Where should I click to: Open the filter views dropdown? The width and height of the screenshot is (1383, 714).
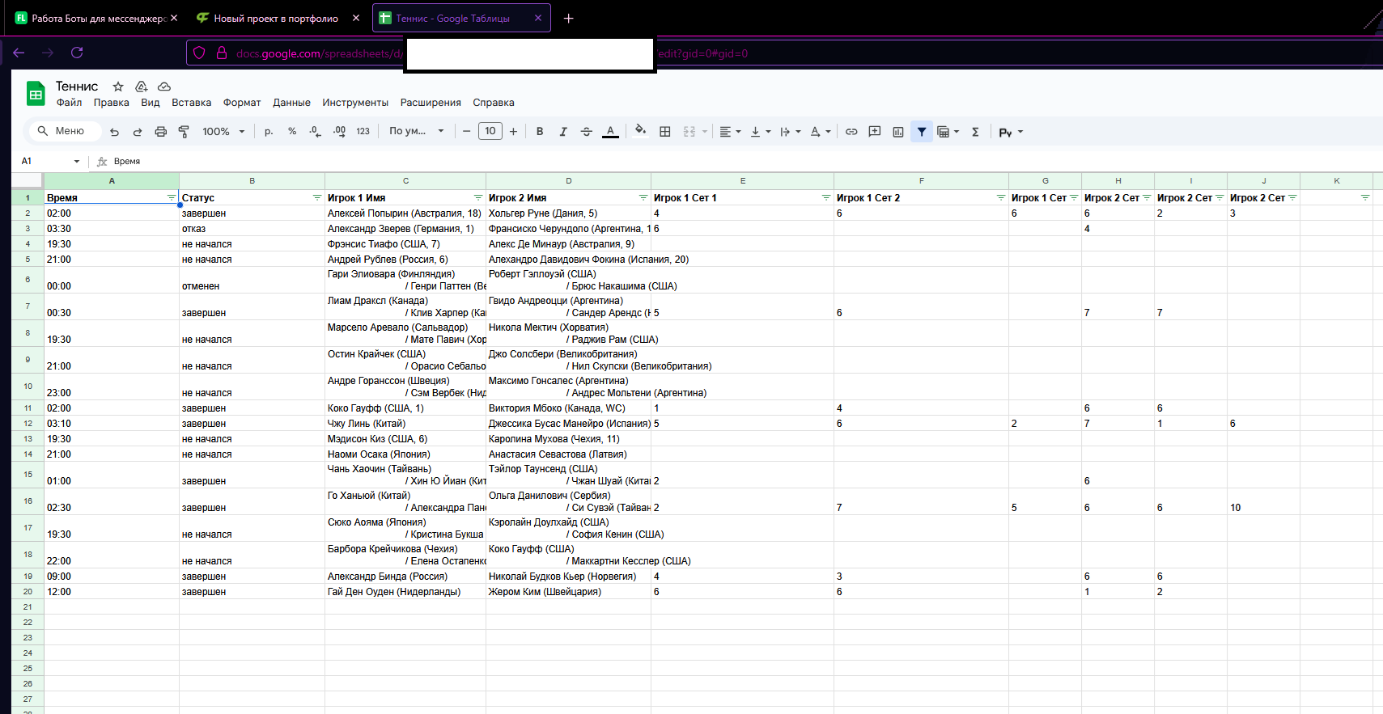948,132
